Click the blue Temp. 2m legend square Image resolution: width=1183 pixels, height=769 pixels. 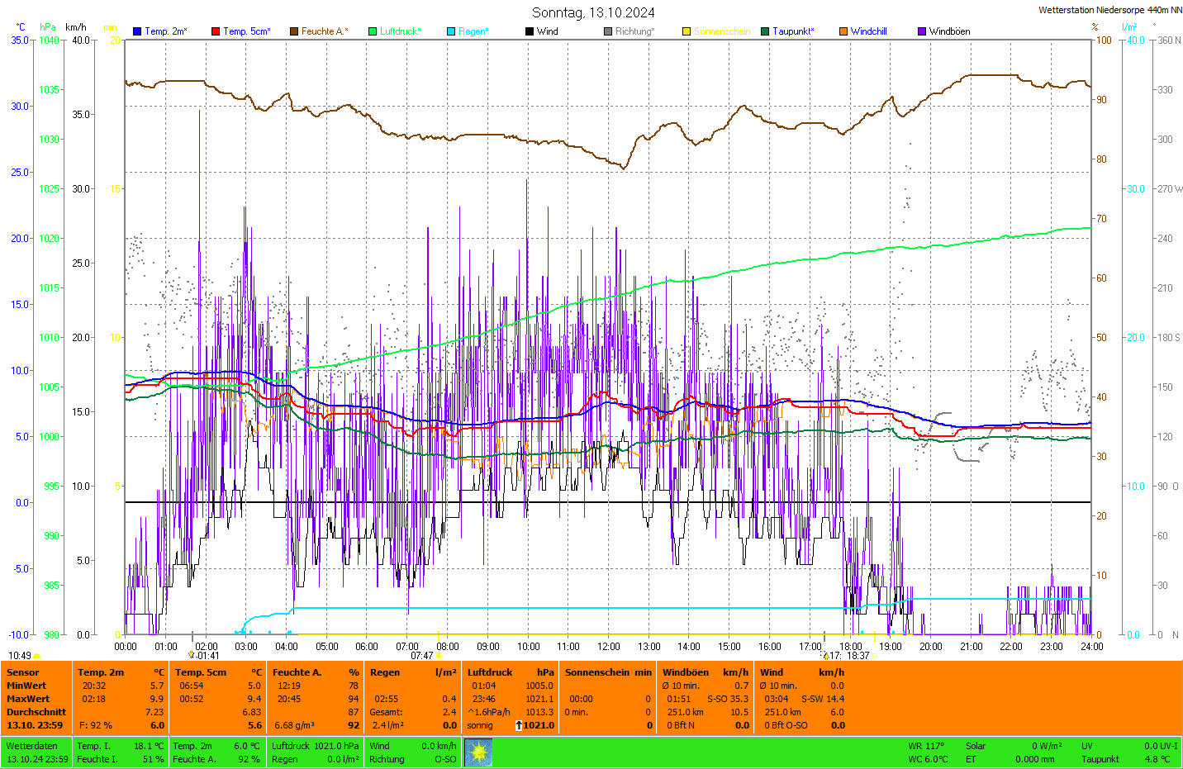click(x=137, y=31)
